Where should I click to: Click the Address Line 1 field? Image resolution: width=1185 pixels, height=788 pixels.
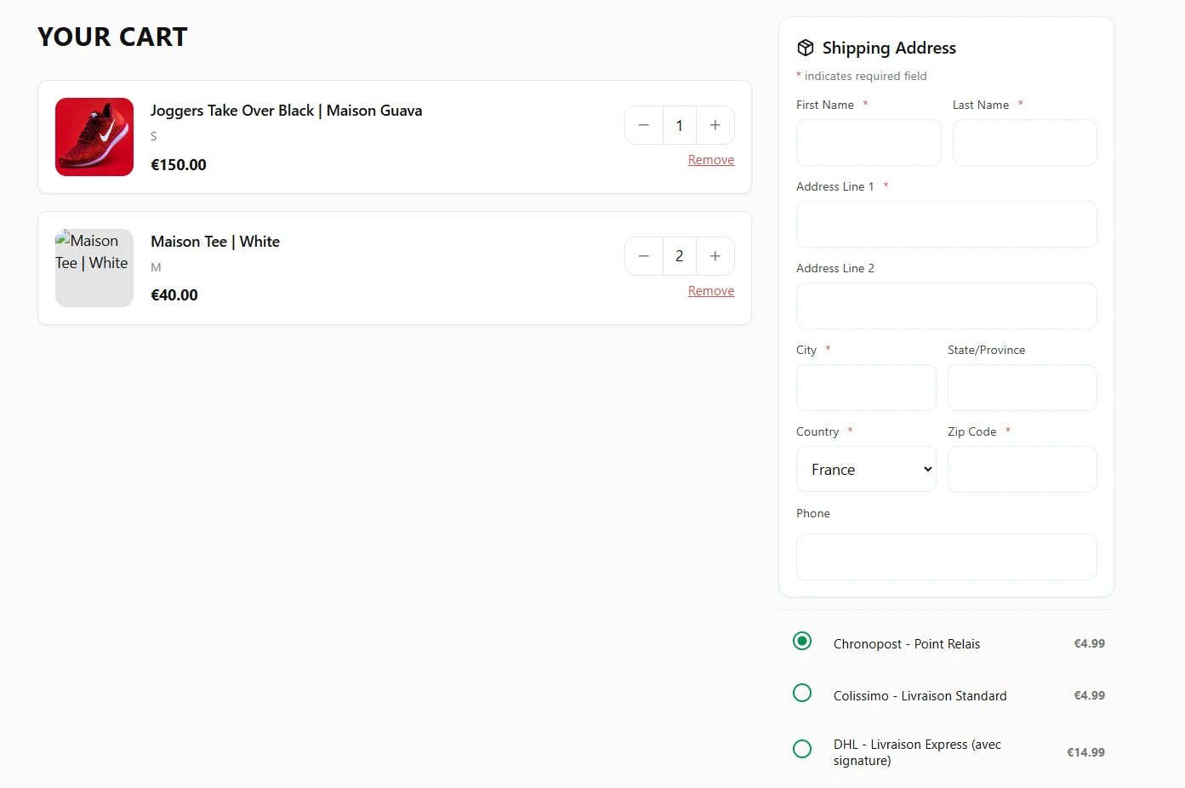946,224
